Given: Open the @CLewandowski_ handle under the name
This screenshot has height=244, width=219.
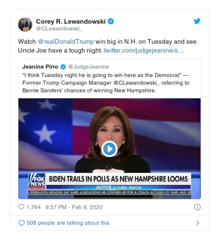Looking at the screenshot, I should [59, 29].
